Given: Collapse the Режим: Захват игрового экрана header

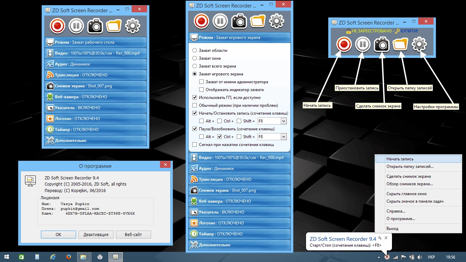Looking at the screenshot, I should [x=239, y=38].
